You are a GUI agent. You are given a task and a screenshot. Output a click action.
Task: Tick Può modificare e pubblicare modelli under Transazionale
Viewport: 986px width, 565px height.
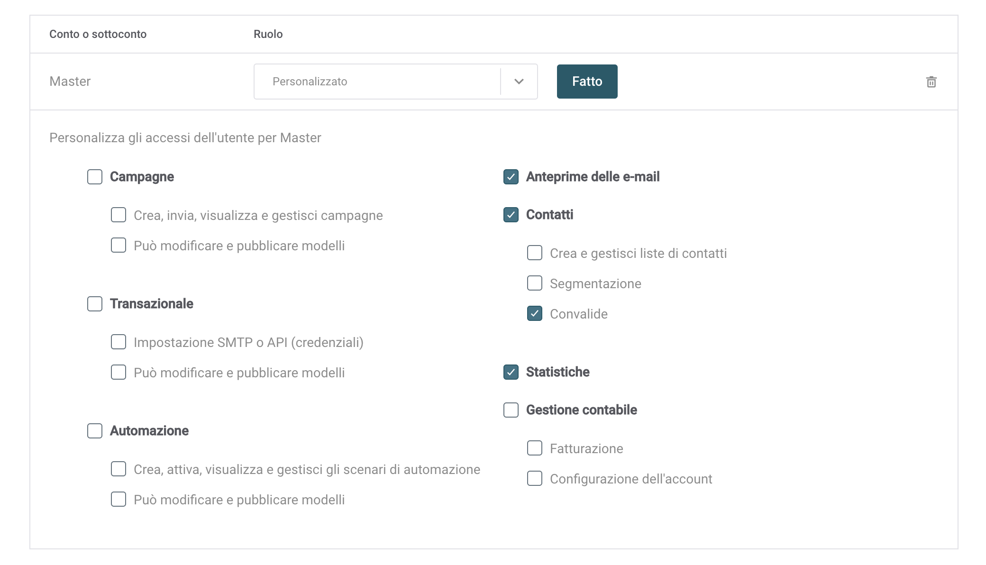point(119,372)
